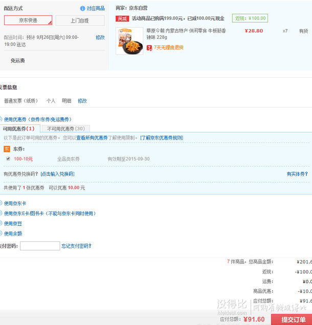
Task: Open 有实体券? link
Action: point(297,174)
